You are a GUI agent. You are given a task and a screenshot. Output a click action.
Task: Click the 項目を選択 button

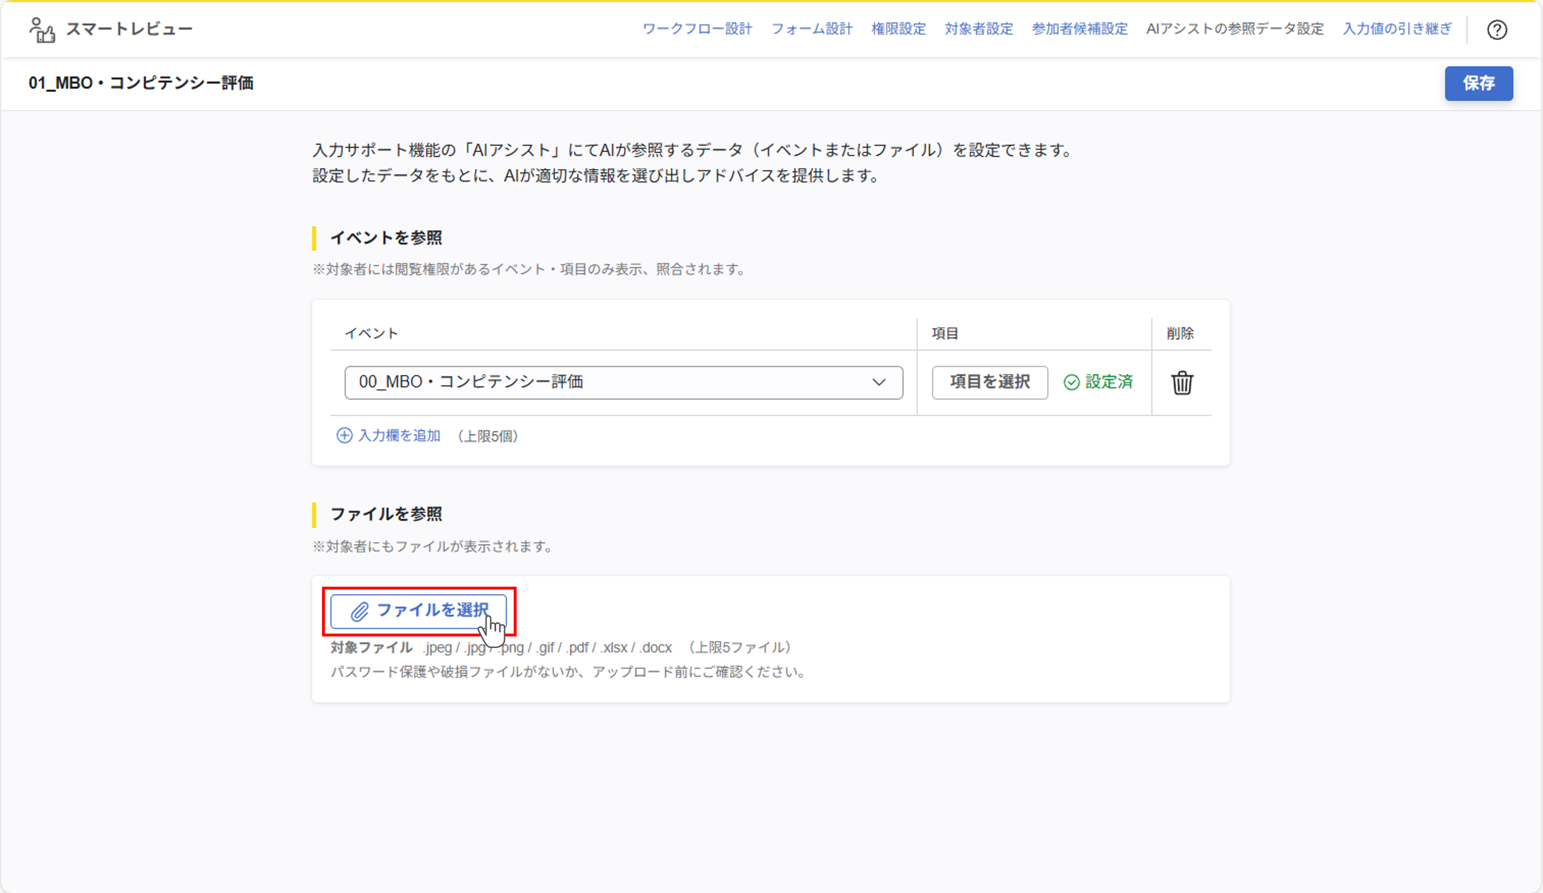point(990,382)
